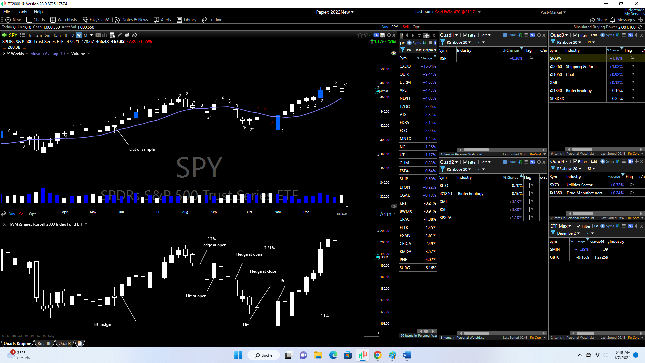Click the green add symbol plus icon
645x363 pixels.
point(4,35)
